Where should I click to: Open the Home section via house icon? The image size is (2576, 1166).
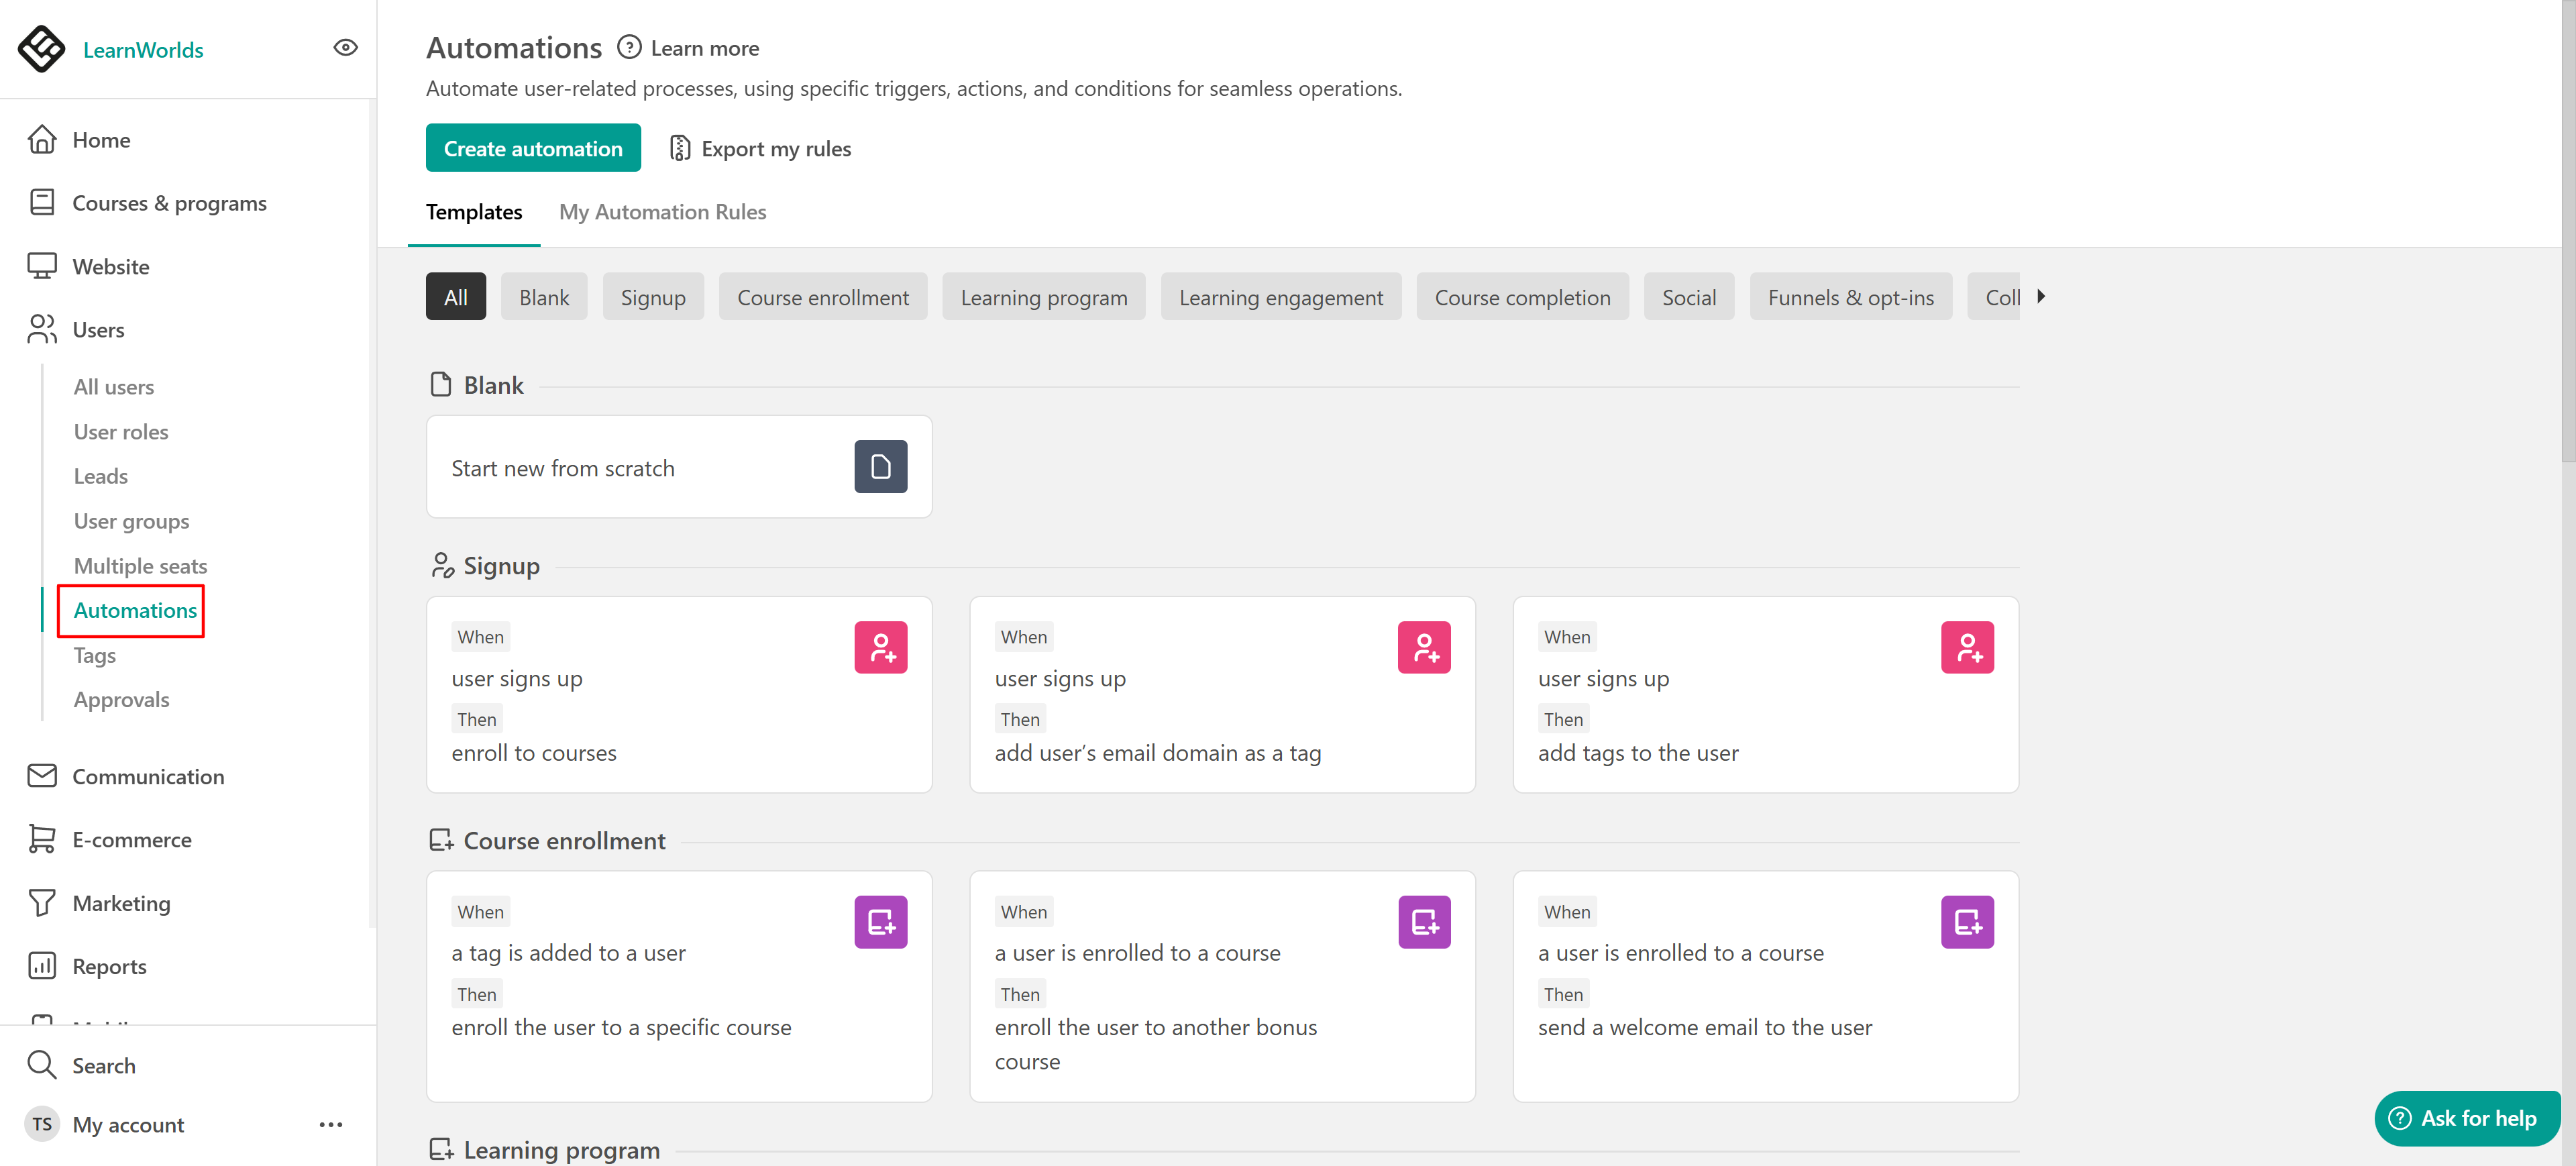(42, 140)
